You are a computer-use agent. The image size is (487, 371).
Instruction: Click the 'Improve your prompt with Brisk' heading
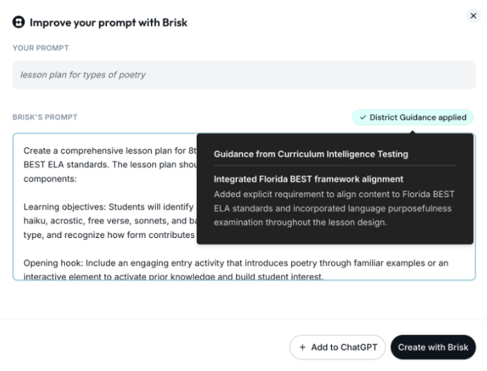point(109,23)
